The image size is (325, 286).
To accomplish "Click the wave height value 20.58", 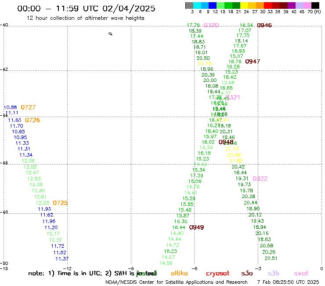I will coord(267,246).
